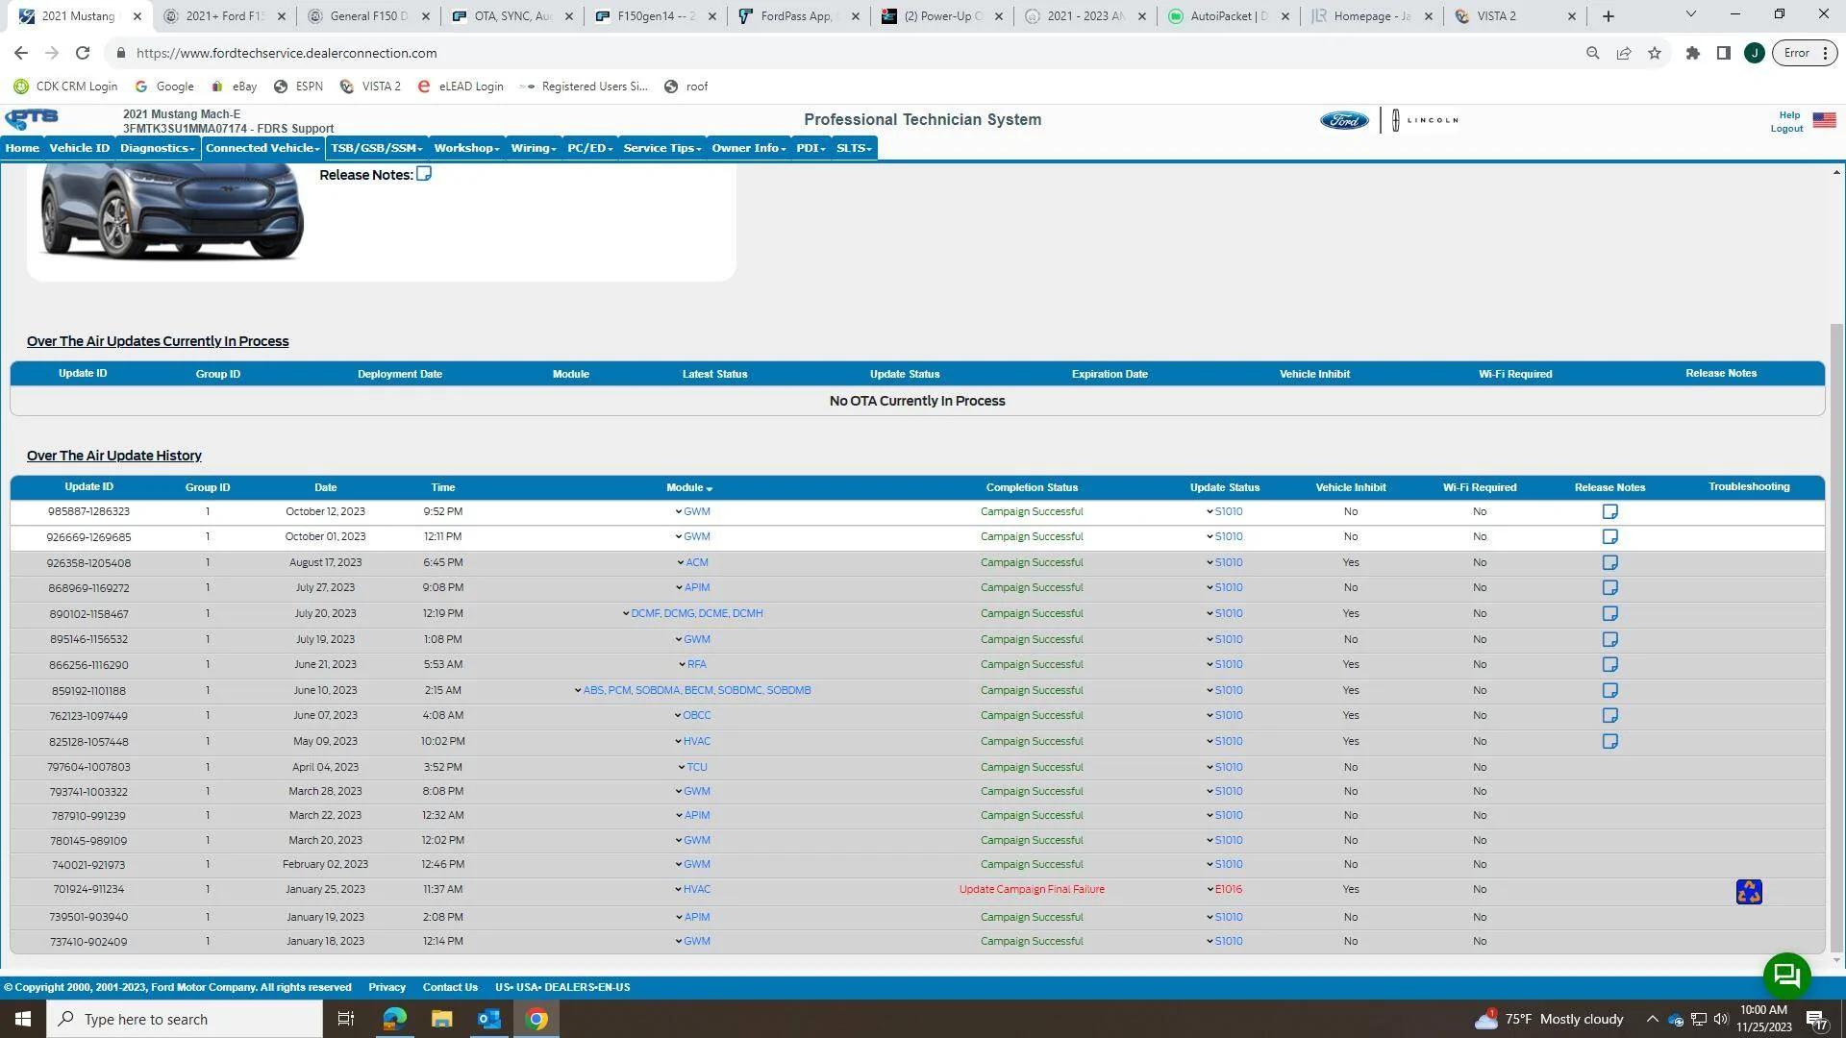Switch to the OTA, SYNC browser tab

(x=512, y=16)
